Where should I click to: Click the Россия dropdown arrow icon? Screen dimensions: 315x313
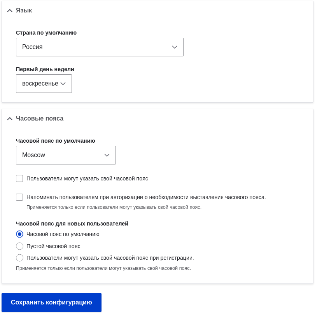point(175,47)
